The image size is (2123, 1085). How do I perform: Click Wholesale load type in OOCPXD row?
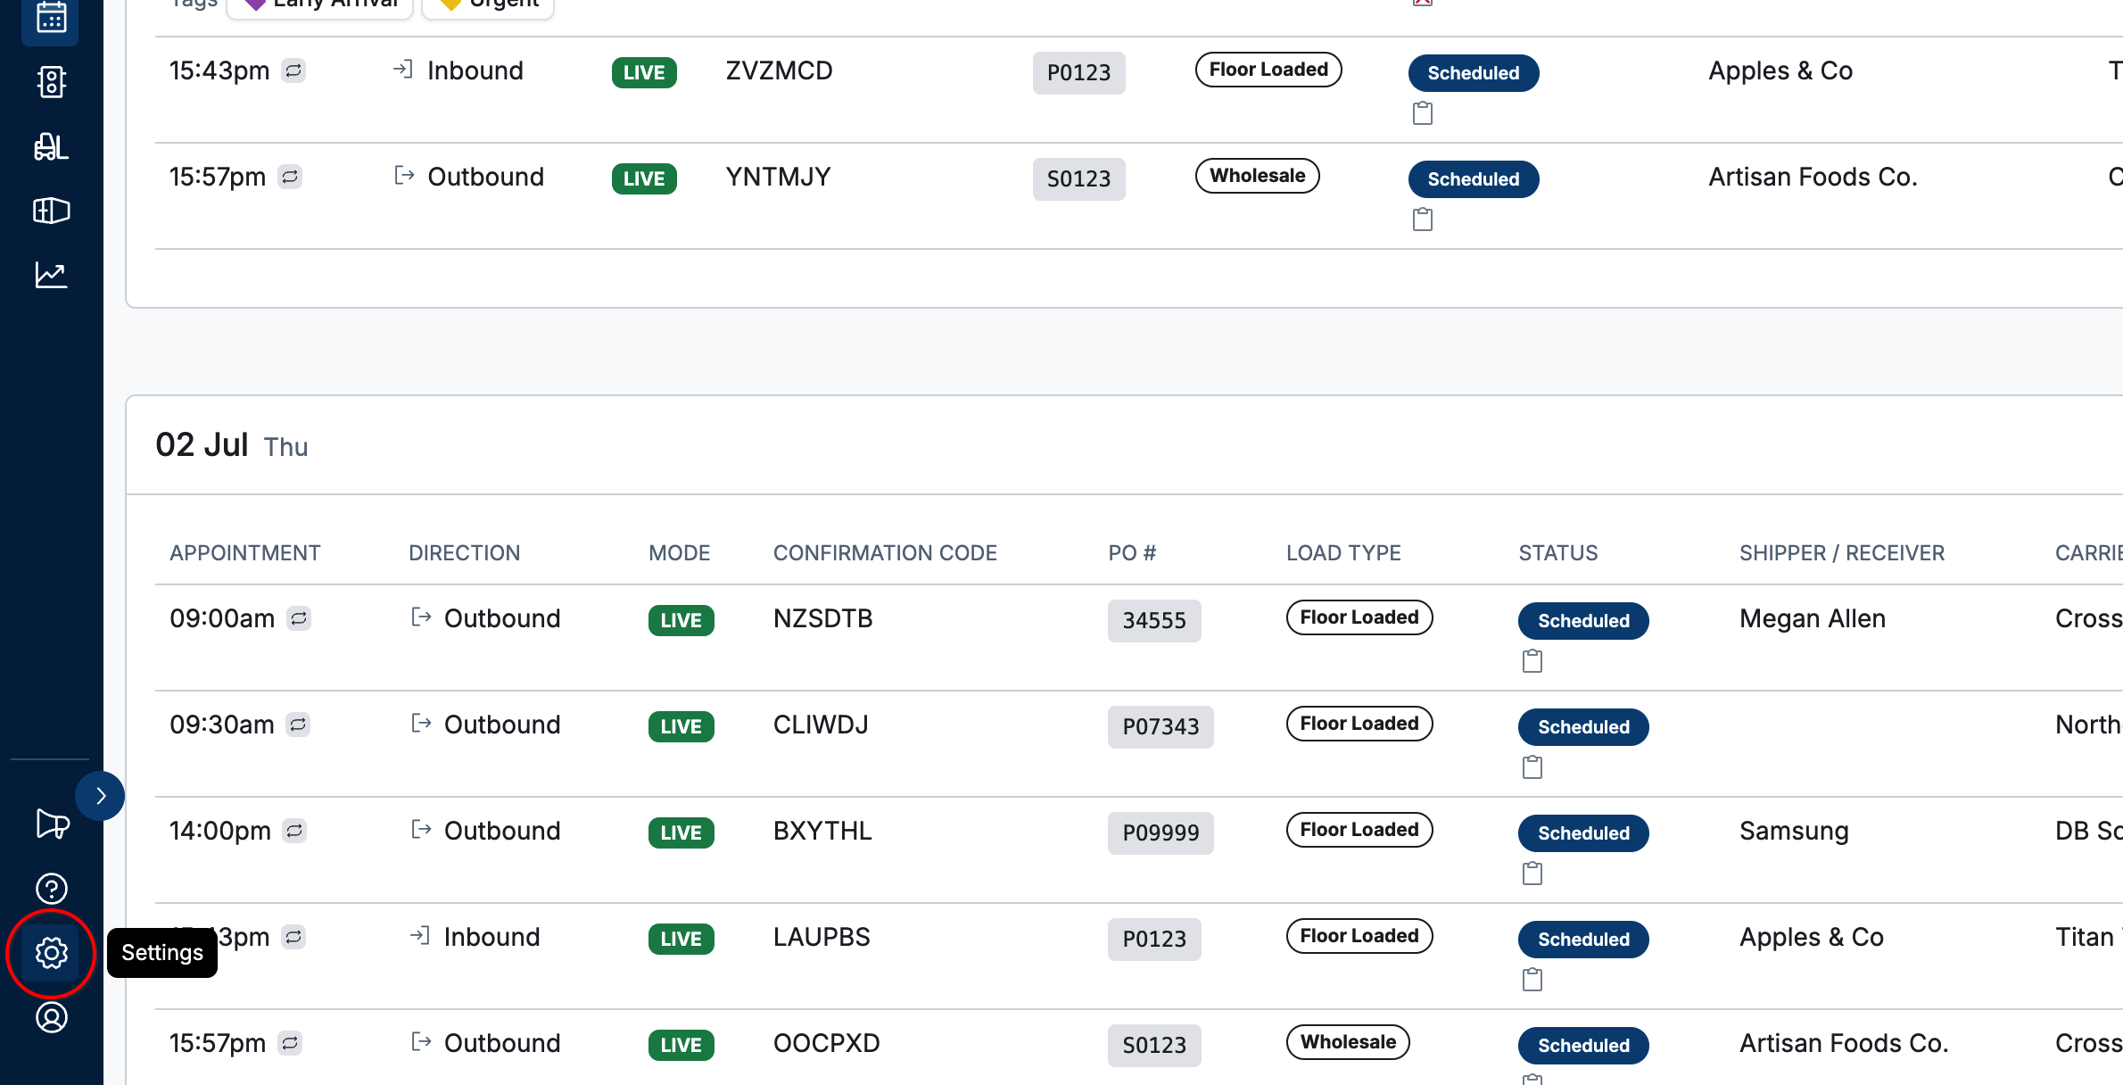tap(1348, 1042)
